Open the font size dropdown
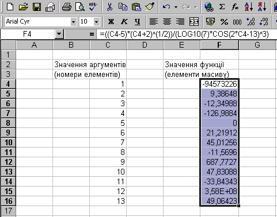277x217 pixels. tap(97, 22)
